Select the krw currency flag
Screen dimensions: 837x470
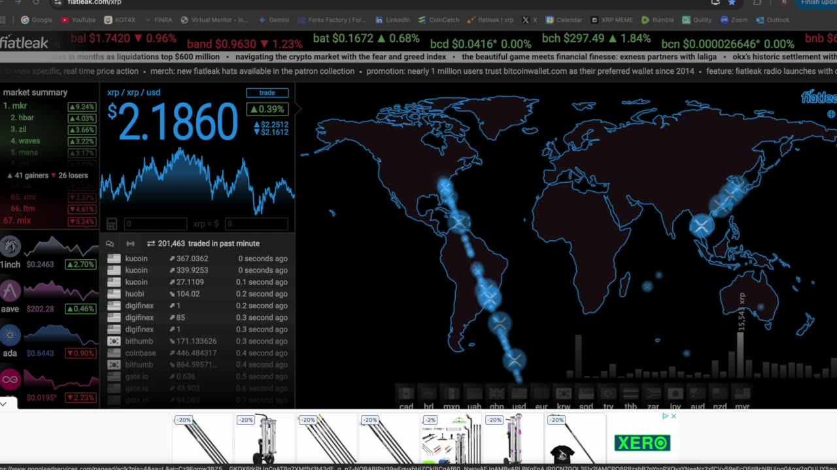click(x=563, y=394)
